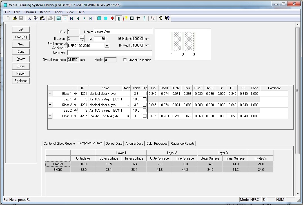Screen dimensions: 303x205
Task: Switch to the Optical Data tab
Action: (x=114, y=143)
